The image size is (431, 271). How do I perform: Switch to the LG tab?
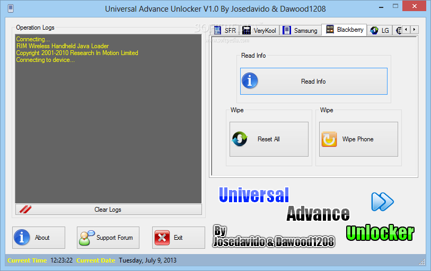(x=380, y=30)
